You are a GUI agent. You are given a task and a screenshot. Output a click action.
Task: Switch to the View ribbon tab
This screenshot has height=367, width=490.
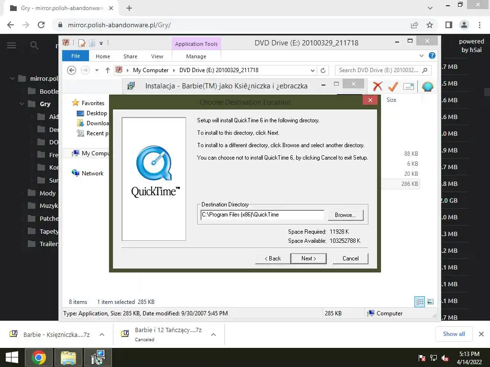157,56
